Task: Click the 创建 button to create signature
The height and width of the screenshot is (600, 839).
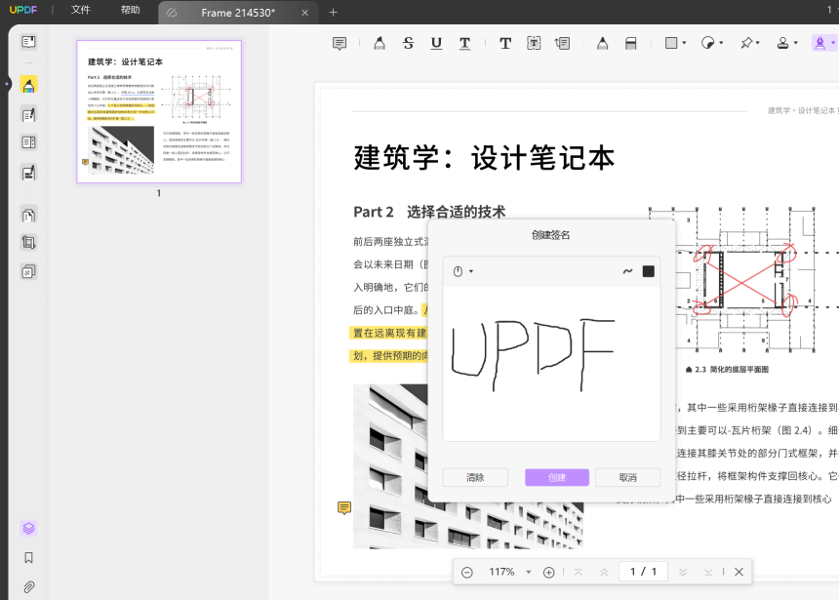Action: [x=557, y=477]
